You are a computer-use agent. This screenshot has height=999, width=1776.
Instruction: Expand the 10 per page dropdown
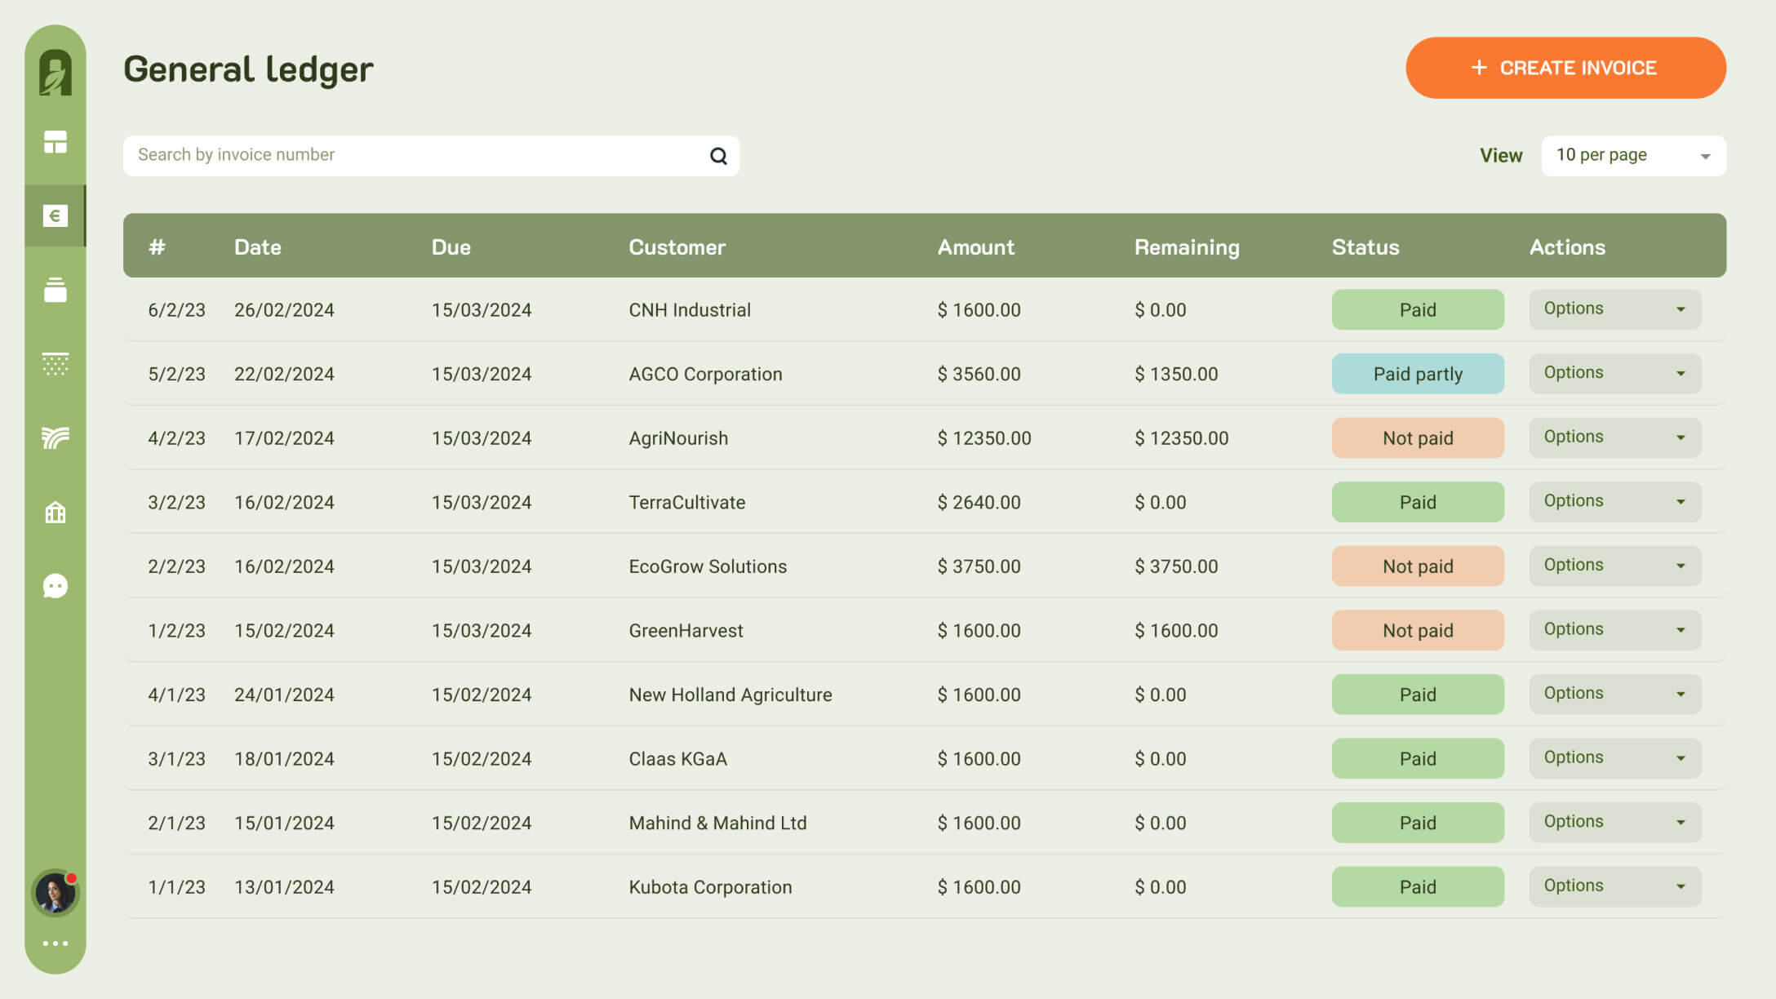1633,156
